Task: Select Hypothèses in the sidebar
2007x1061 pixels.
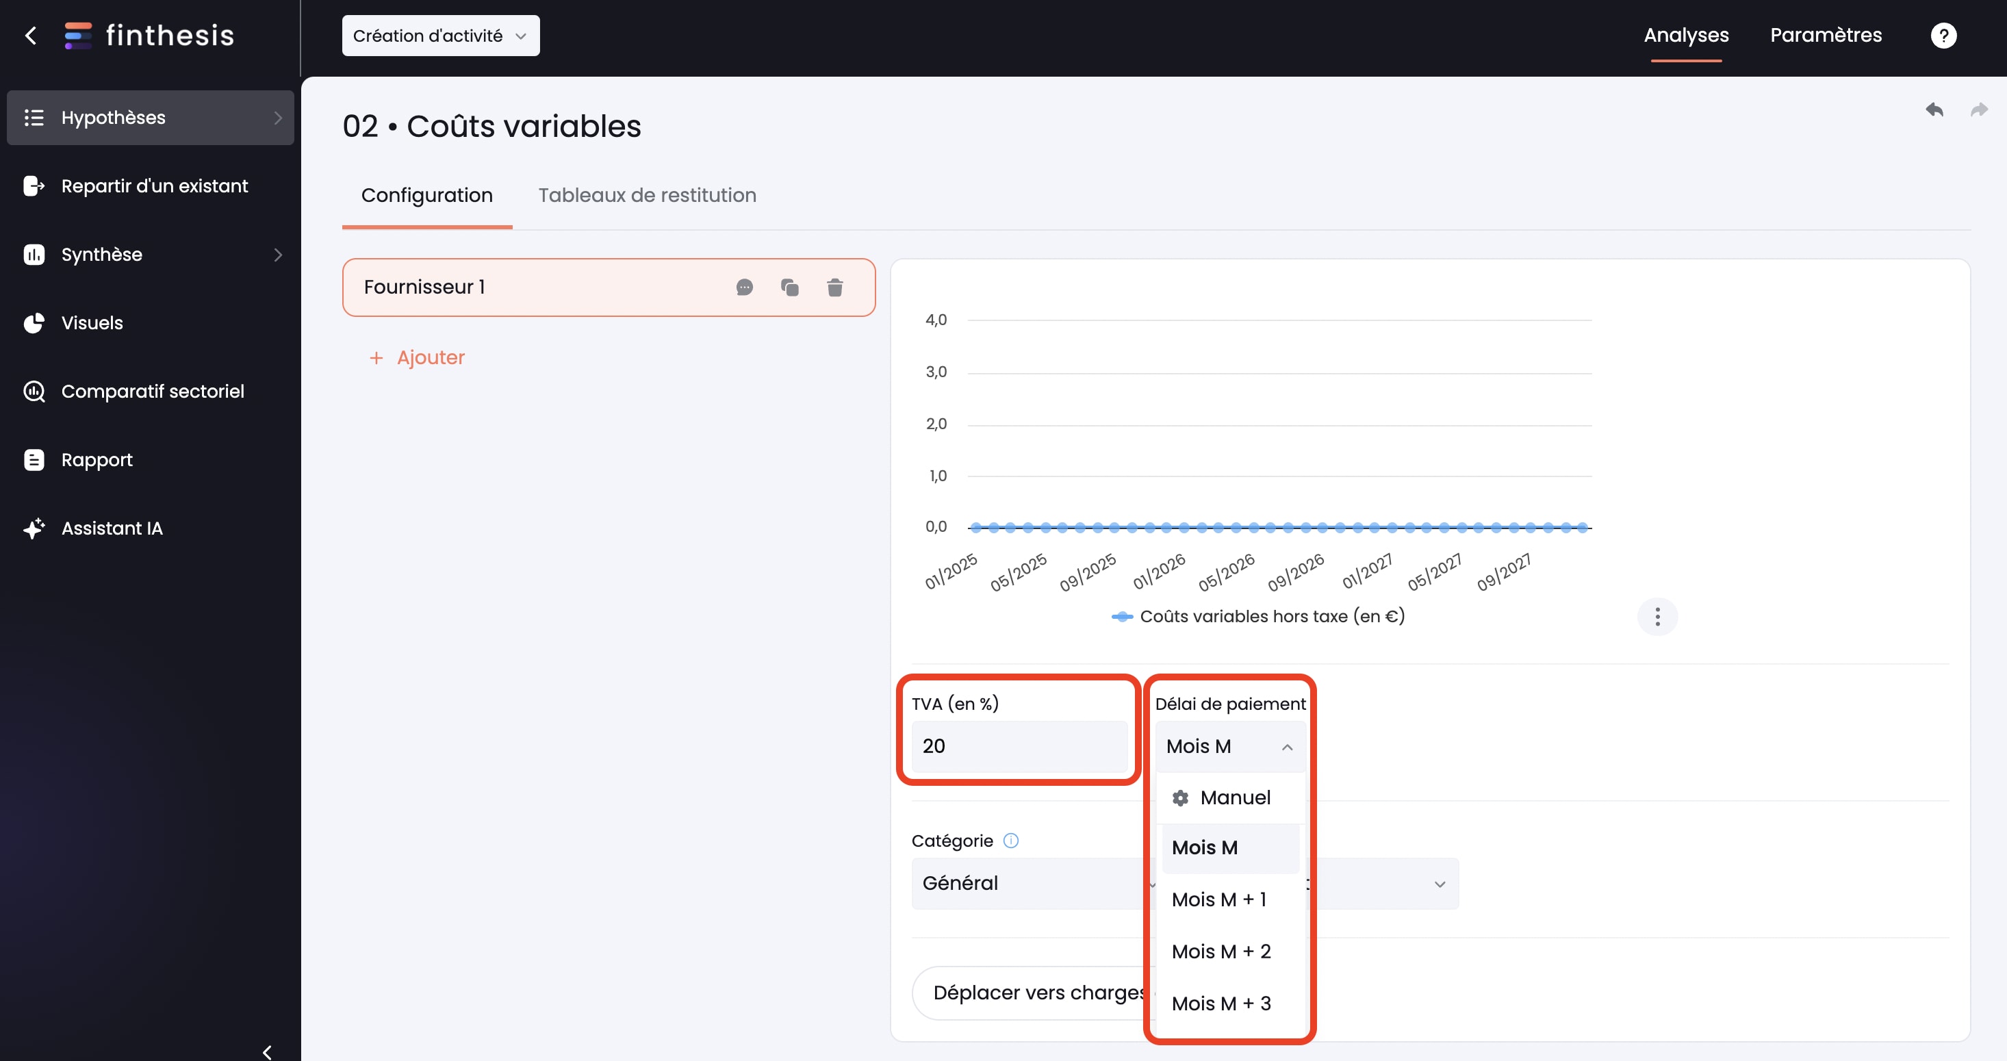Action: pos(151,118)
